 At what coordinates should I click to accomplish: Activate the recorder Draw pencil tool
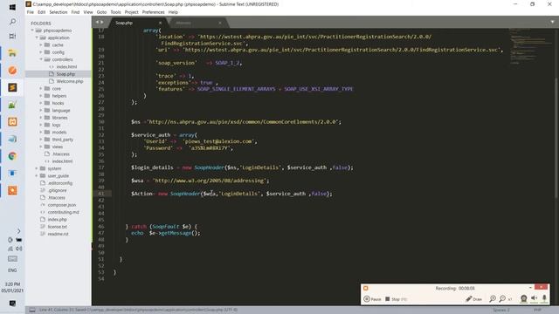point(473,299)
